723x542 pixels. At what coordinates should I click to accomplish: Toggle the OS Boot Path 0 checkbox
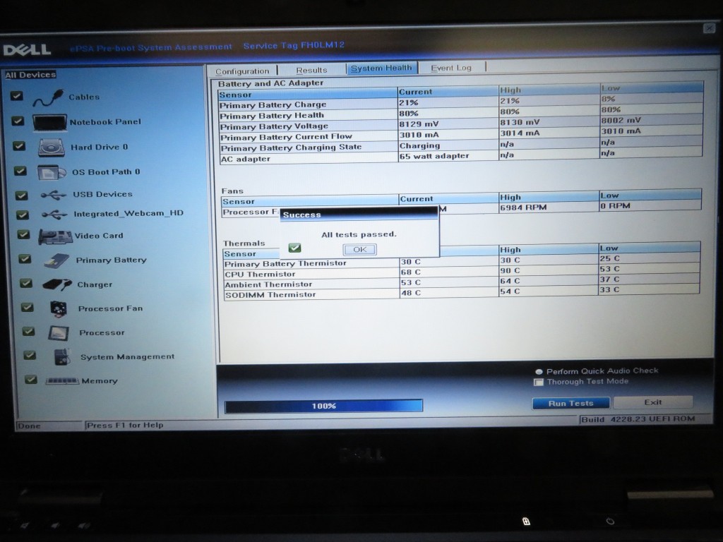pos(20,171)
